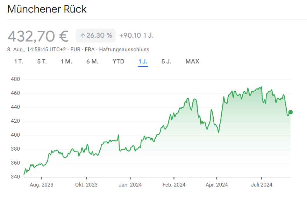Show the MAX time range
Viewport: 307px width, 197px height.
pos(192,61)
